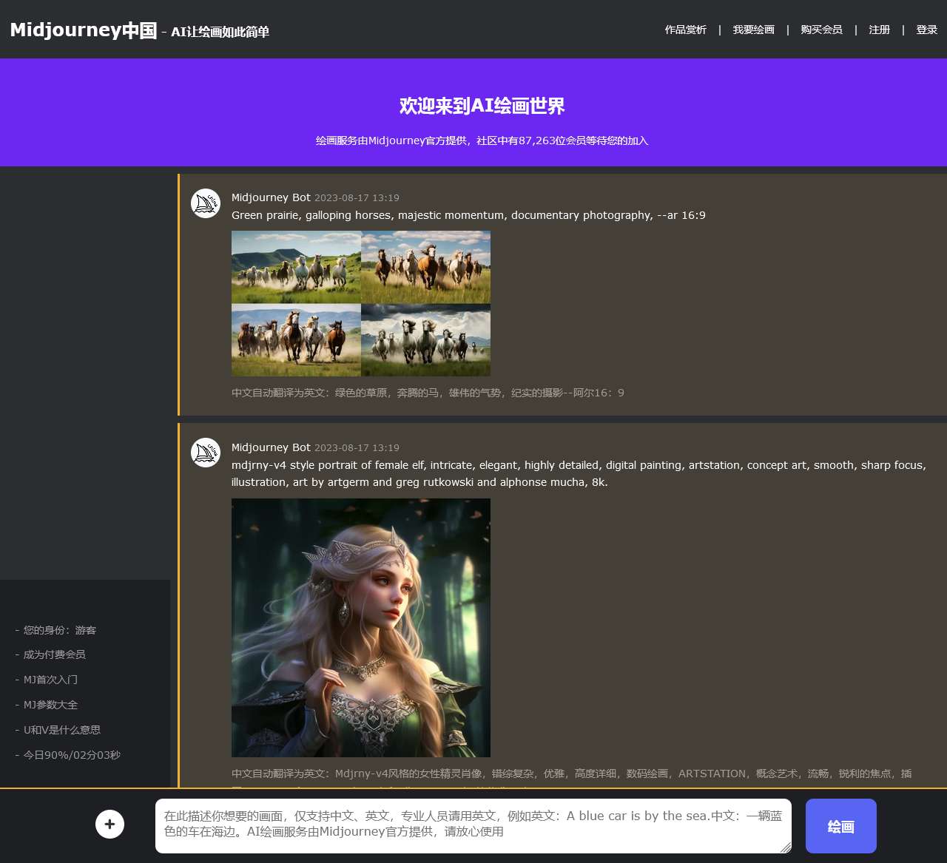Click the Midjourney Bot avatar beside the elf portrait prompt
947x863 pixels.
click(x=205, y=453)
